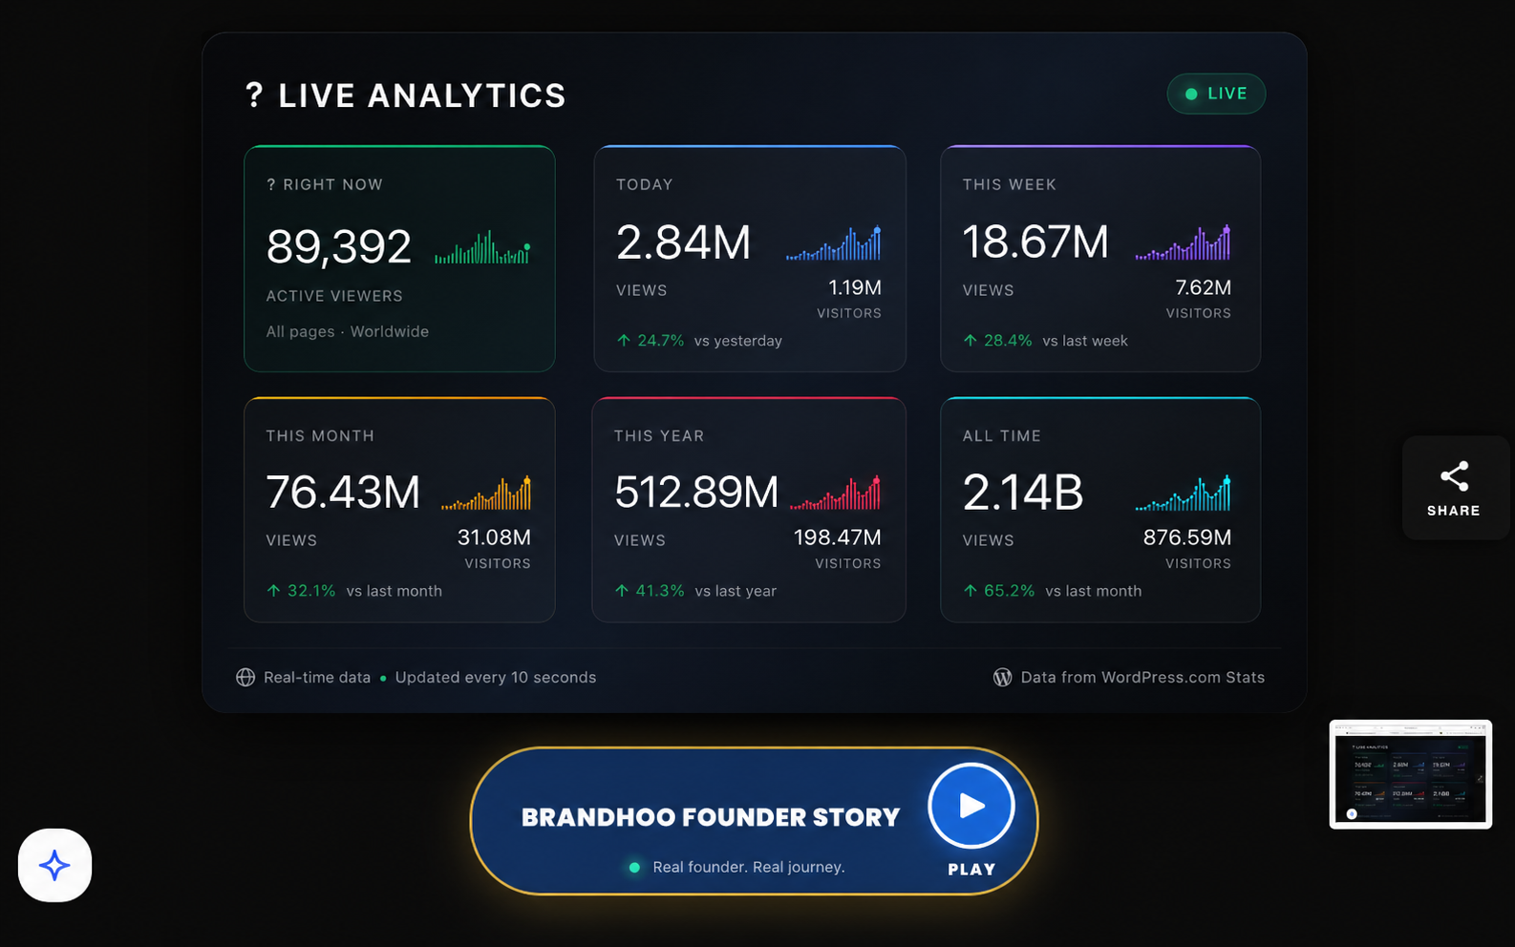Click the Today sparkline chart
This screenshot has width=1515, height=947.
[x=833, y=243]
